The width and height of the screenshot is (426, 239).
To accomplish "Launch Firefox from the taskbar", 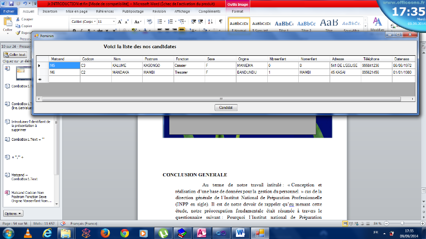I will pos(105,233).
